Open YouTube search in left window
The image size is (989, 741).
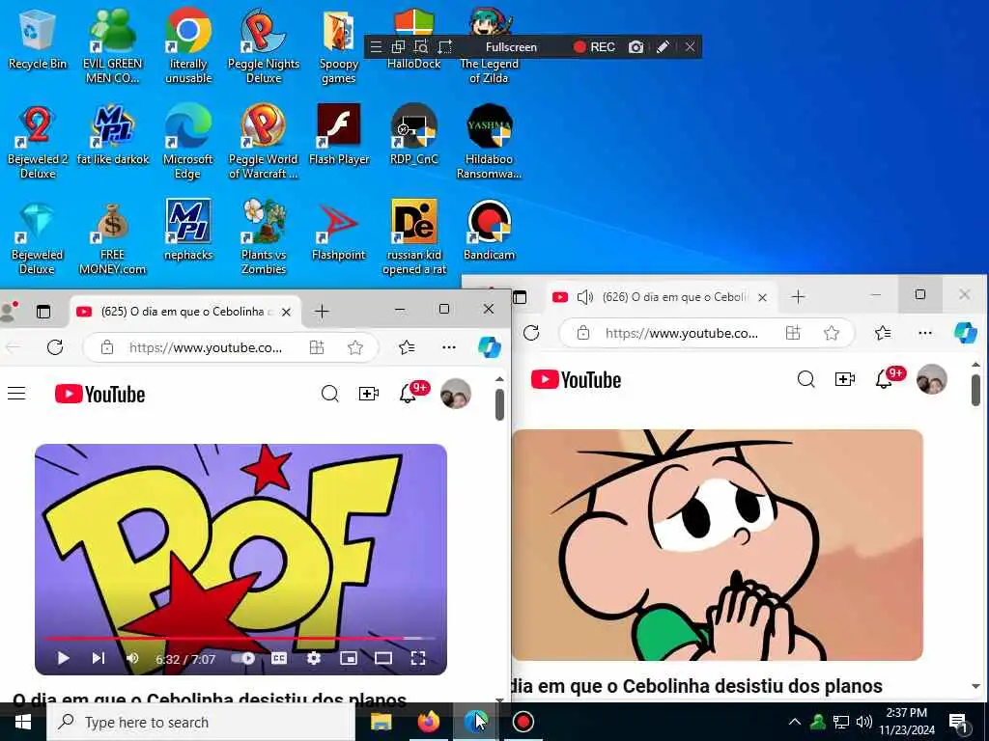(x=330, y=394)
